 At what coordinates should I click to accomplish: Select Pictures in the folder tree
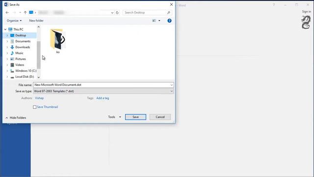pyautogui.click(x=21, y=59)
